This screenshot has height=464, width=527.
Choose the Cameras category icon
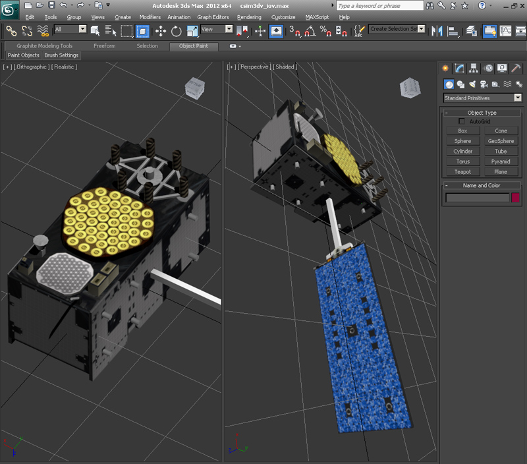(484, 84)
